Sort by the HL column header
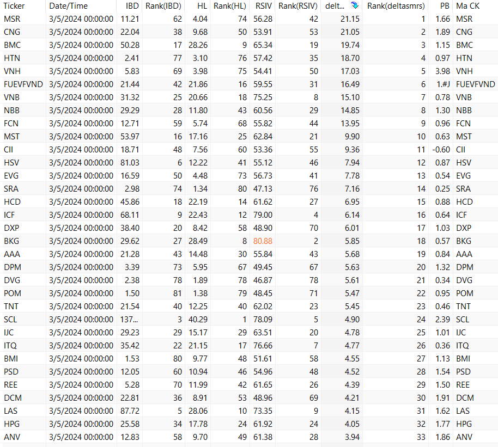Viewport: 498px width, 447px height. 202,5
